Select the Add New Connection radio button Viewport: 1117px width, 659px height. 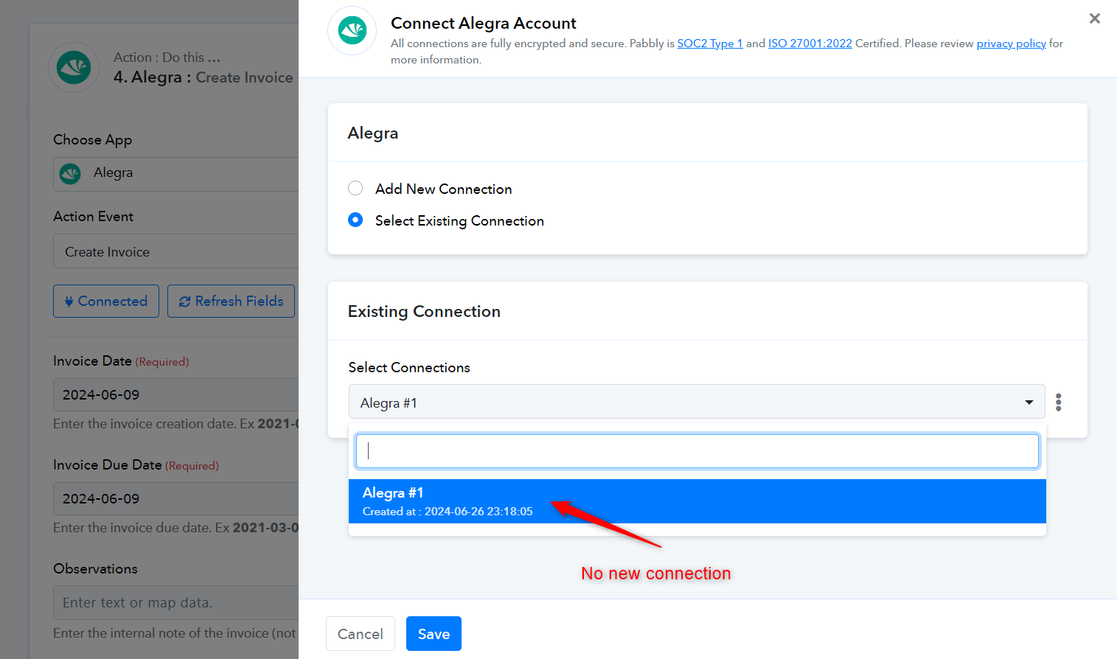coord(355,188)
